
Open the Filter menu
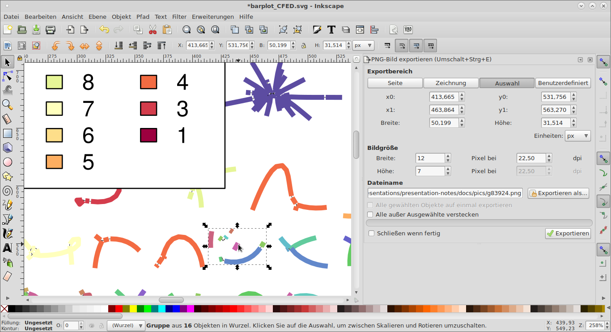pyautogui.click(x=179, y=17)
